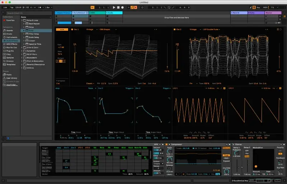Start playback with the Play button

[x=114, y=7]
